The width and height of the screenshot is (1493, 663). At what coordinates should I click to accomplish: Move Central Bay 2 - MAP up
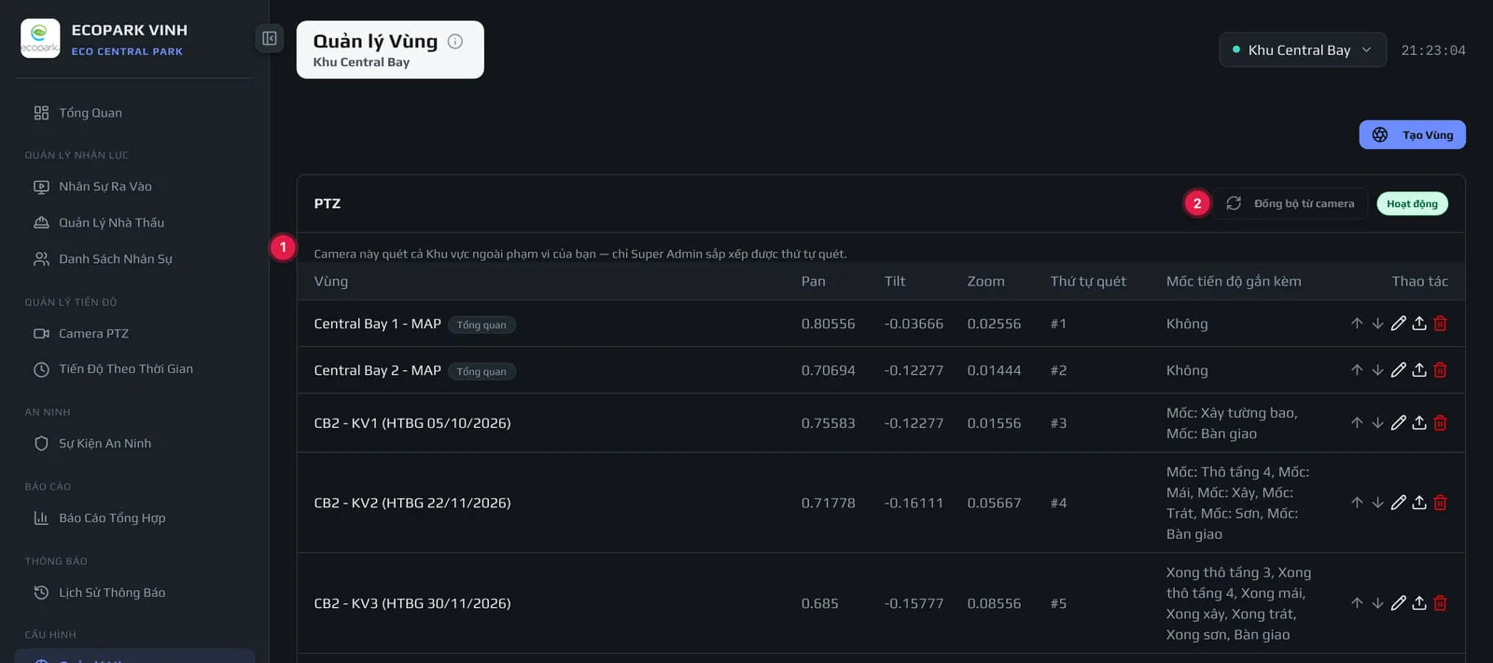[x=1357, y=370]
